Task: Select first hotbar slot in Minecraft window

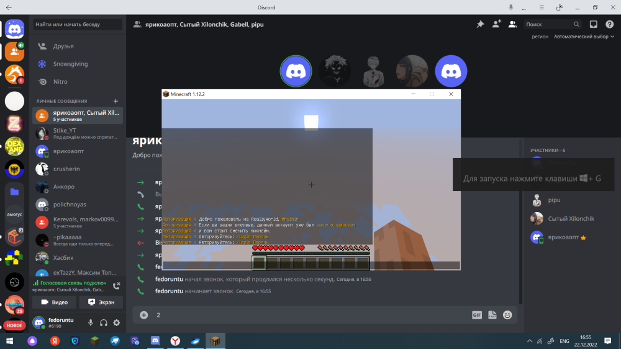Action: [x=259, y=263]
